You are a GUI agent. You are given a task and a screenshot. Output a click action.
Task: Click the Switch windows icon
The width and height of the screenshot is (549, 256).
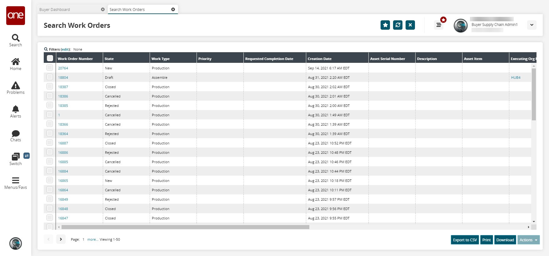(16, 157)
